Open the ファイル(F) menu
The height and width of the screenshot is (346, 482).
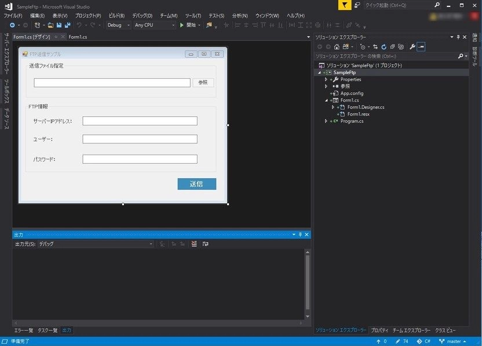pyautogui.click(x=13, y=16)
